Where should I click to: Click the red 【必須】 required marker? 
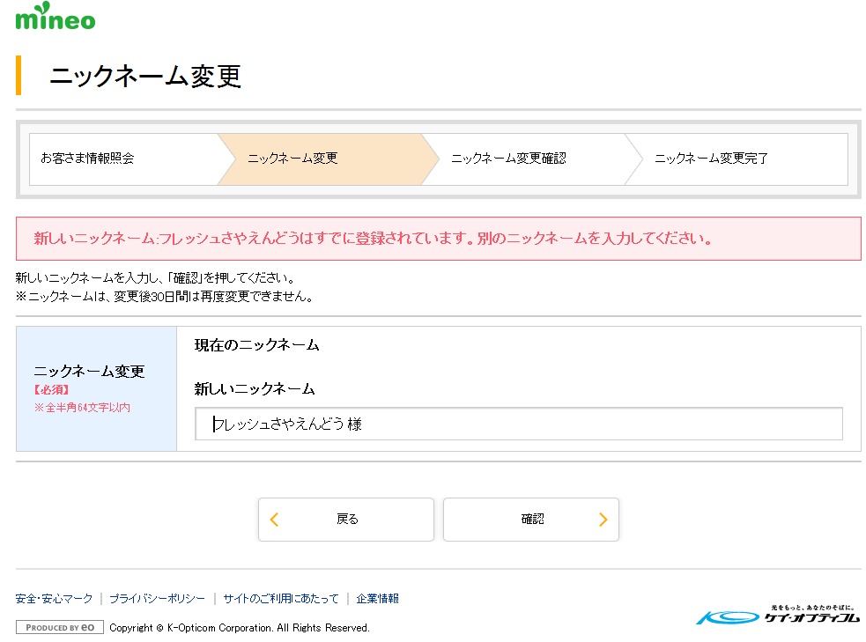(x=51, y=389)
